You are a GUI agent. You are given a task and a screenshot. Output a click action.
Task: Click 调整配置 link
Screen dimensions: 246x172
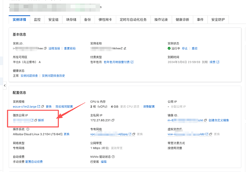tap(149, 106)
